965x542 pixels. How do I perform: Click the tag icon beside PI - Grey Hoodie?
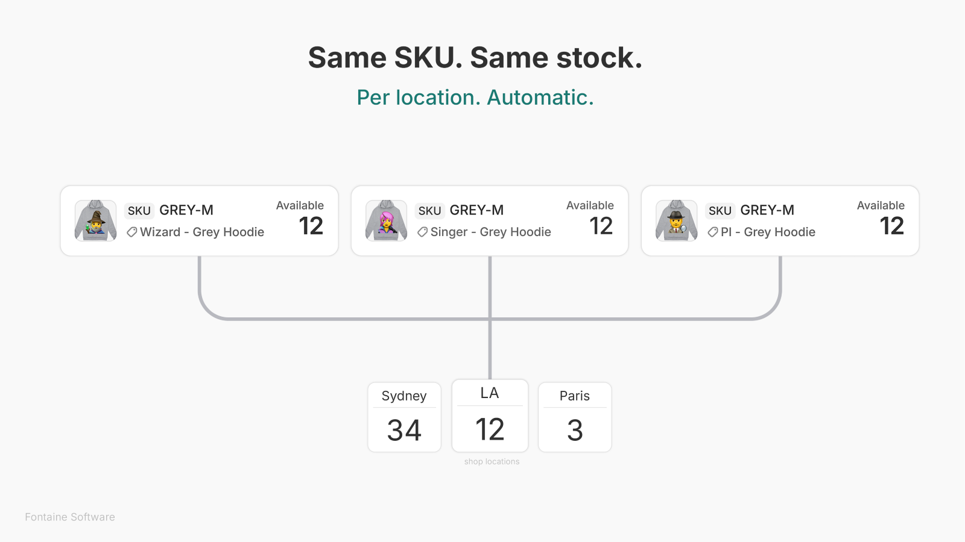(x=712, y=232)
